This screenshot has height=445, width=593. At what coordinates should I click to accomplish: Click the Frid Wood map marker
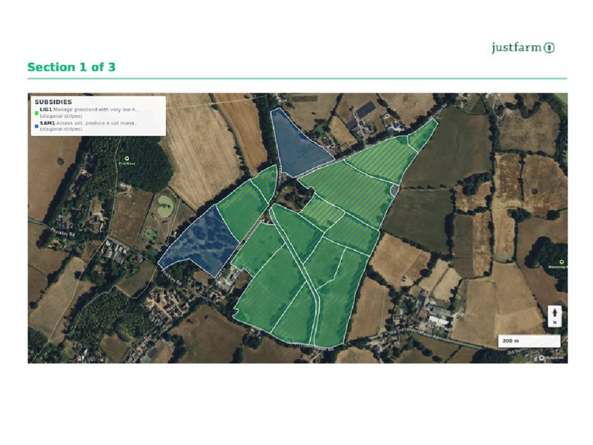click(x=126, y=159)
